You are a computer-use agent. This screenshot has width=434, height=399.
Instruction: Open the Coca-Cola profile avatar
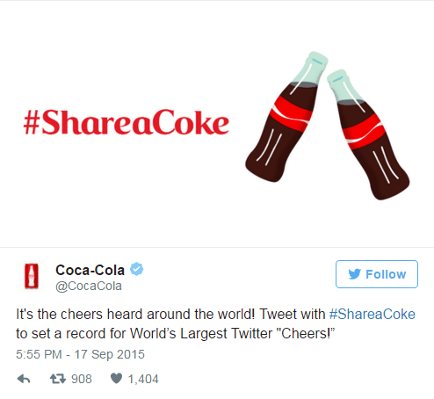32,276
